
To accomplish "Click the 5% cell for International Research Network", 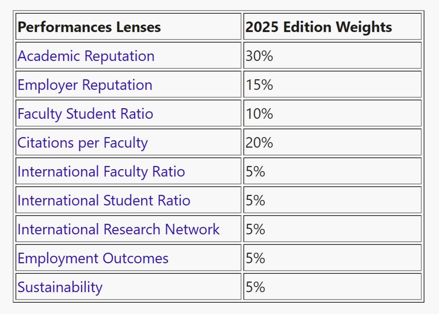I will pos(256,229).
